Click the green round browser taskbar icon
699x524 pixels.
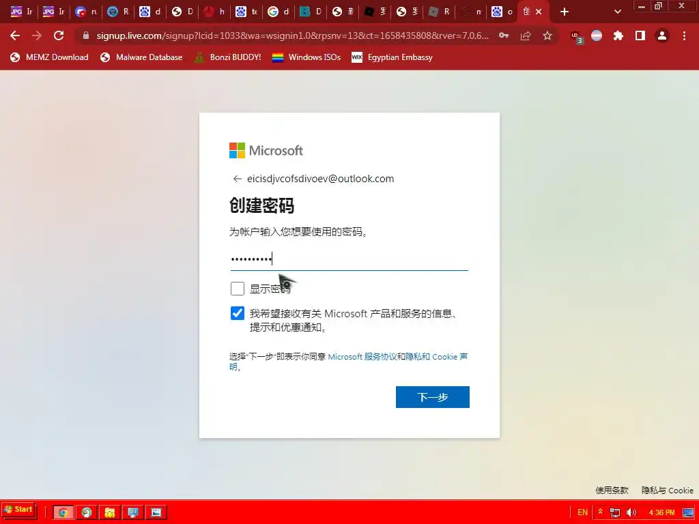pyautogui.click(x=87, y=512)
